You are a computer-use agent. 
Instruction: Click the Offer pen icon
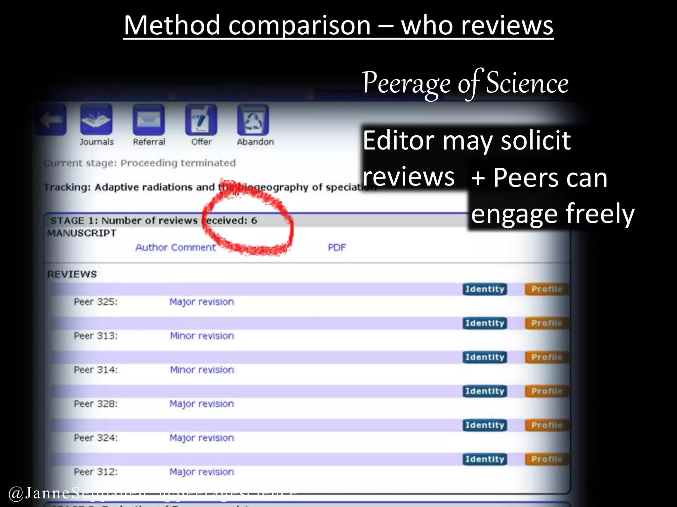[x=201, y=119]
